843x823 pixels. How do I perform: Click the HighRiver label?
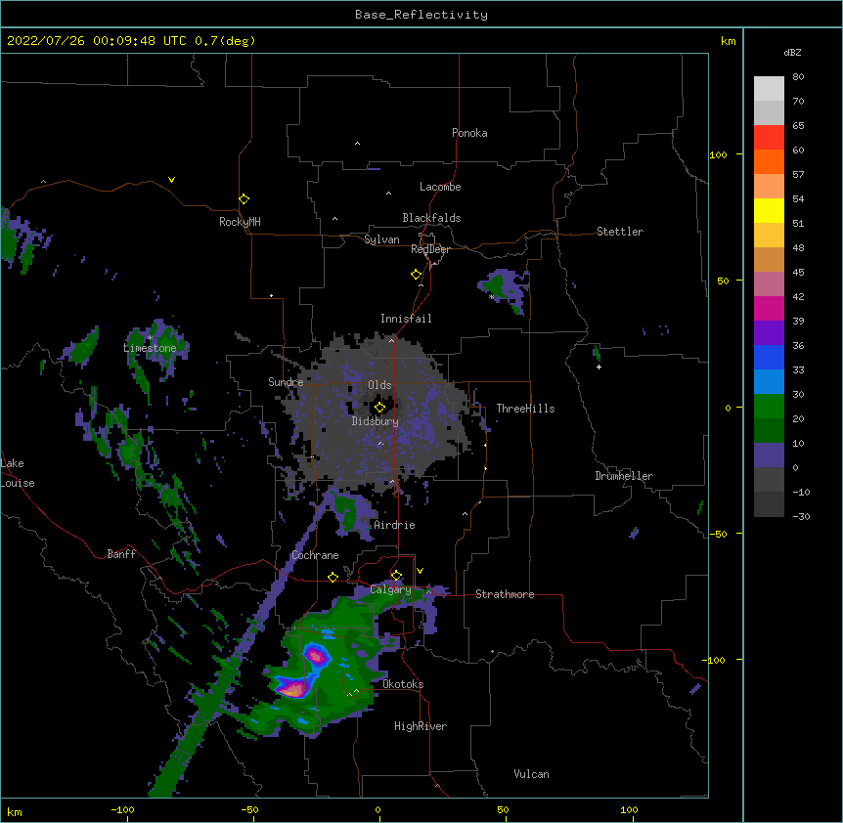(421, 726)
